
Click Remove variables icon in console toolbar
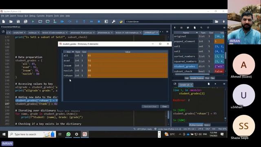coord(209,84)
